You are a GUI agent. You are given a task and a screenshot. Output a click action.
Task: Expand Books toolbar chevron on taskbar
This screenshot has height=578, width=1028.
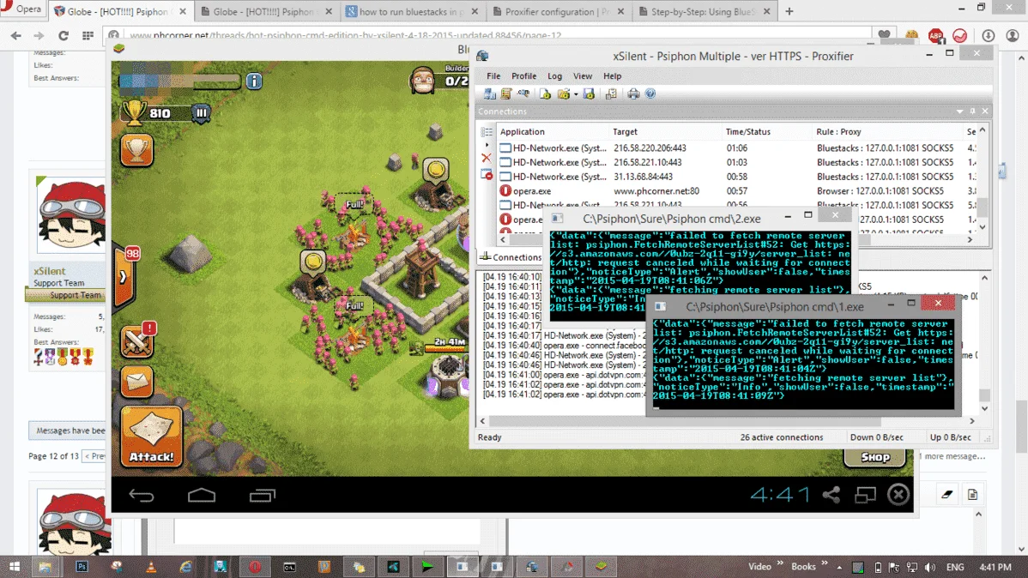pos(824,563)
